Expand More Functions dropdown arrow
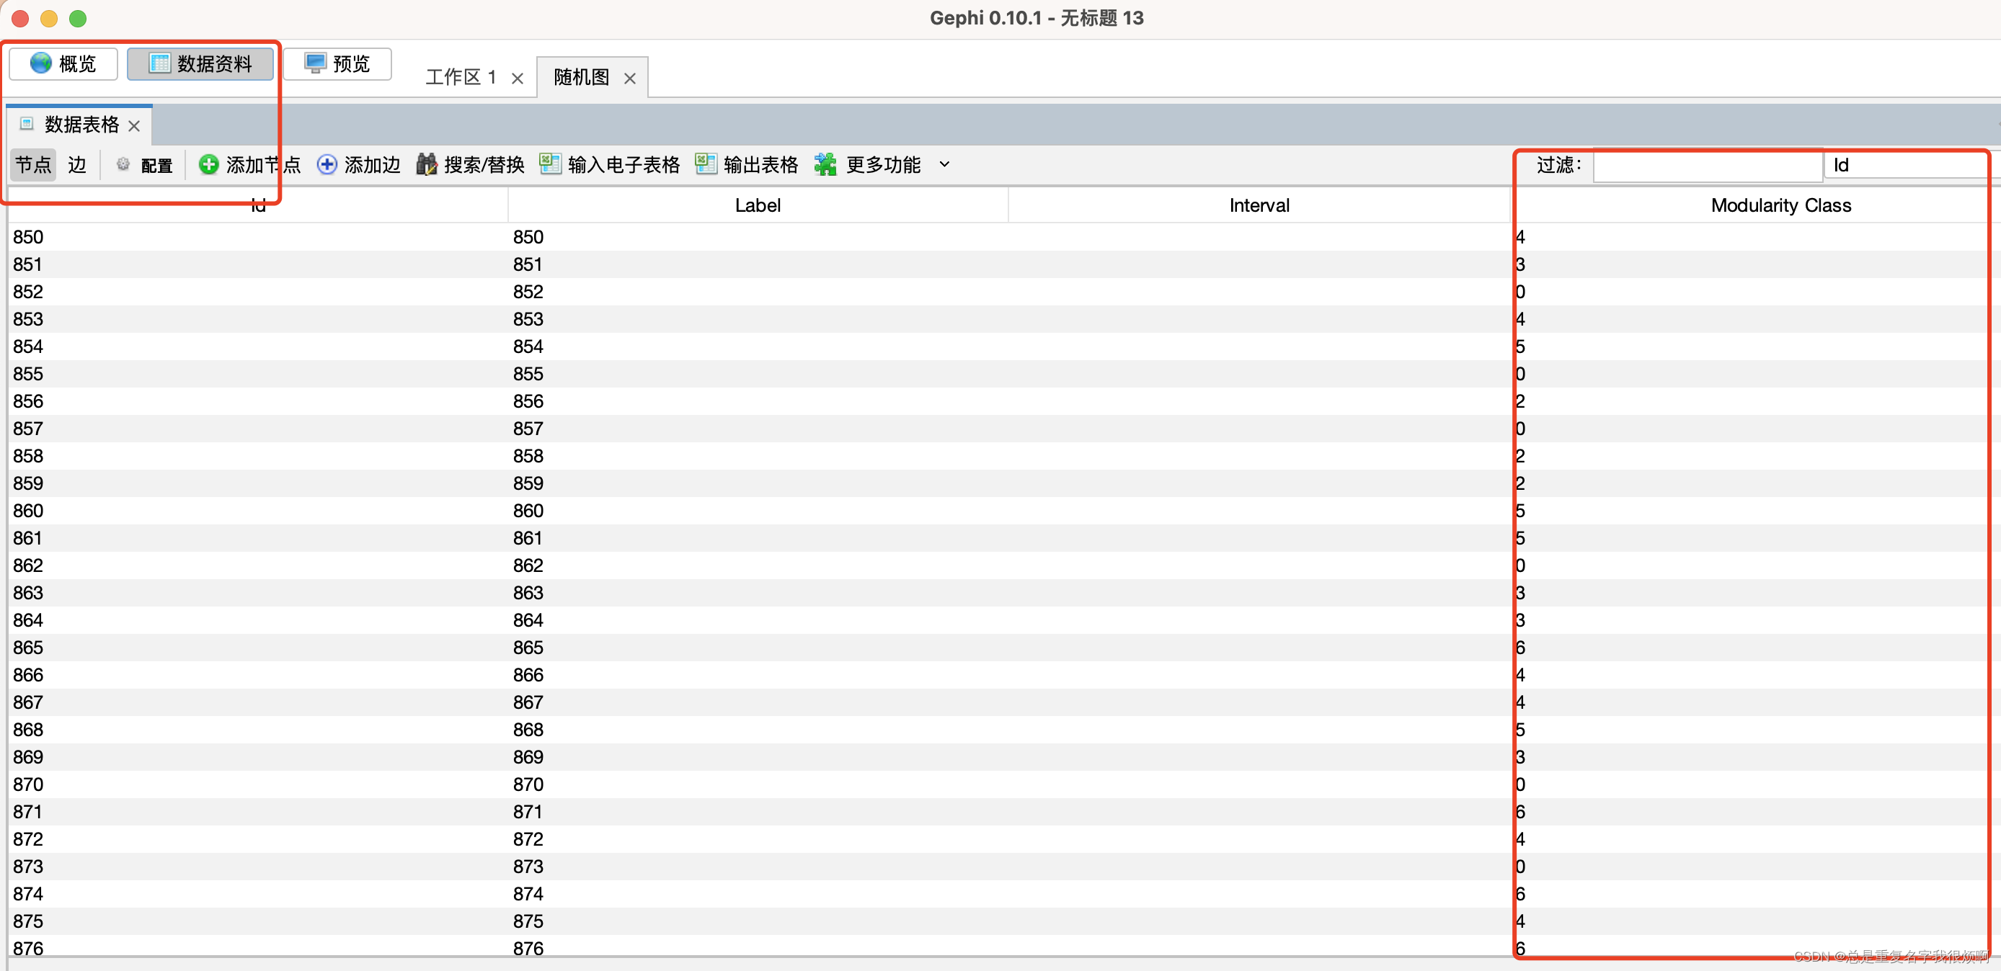The height and width of the screenshot is (971, 2001). coord(944,164)
